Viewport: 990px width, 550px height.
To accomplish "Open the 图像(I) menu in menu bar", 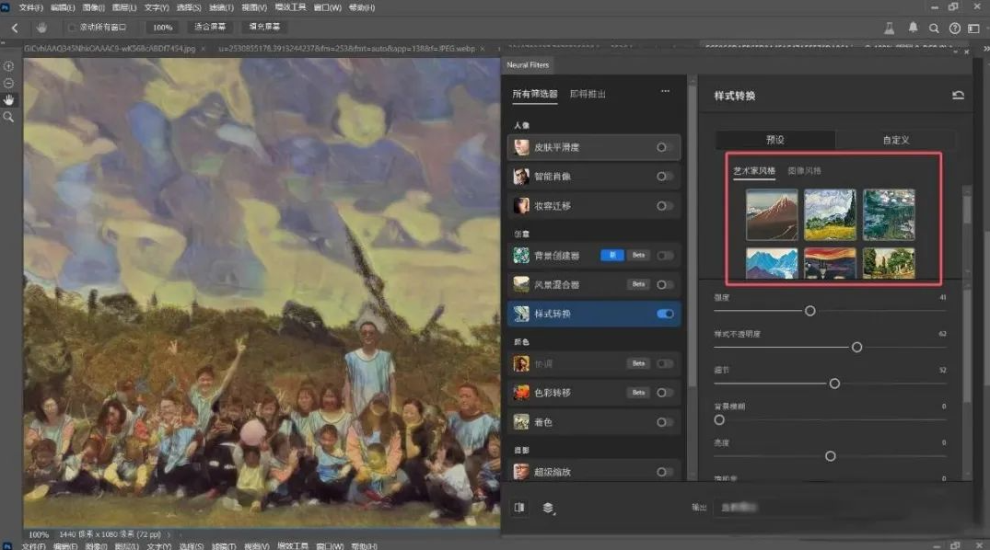I will [x=93, y=7].
